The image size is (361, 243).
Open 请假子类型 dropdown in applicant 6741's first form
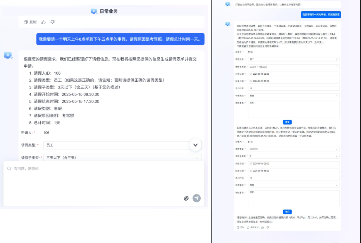[x=293, y=67]
